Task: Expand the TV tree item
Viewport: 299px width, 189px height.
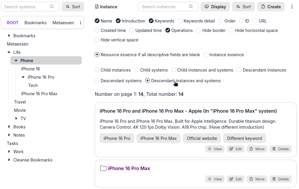Action: tap(16, 119)
